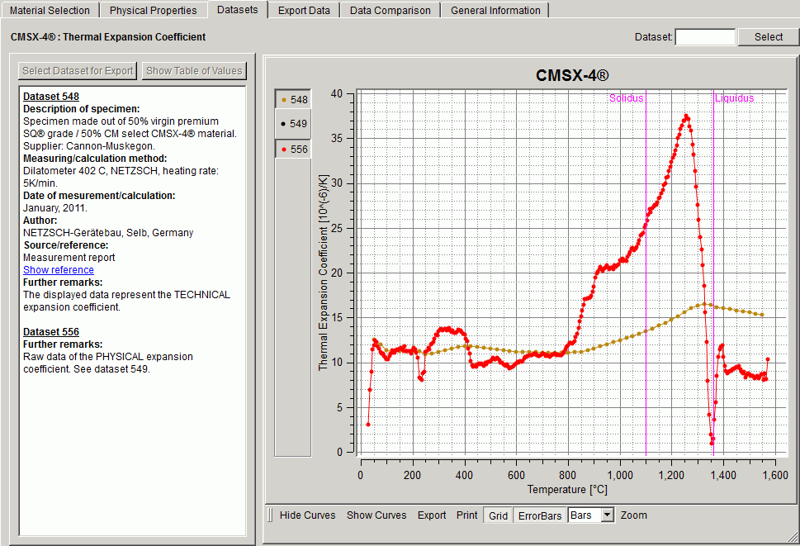This screenshot has width=800, height=546.
Task: Click Zoom in the chart toolbar
Action: [x=634, y=515]
